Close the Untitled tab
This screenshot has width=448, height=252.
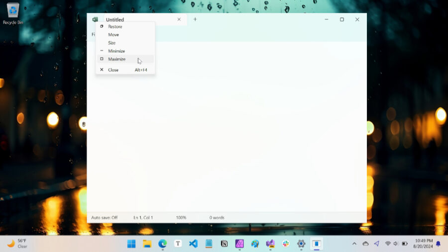(x=179, y=19)
